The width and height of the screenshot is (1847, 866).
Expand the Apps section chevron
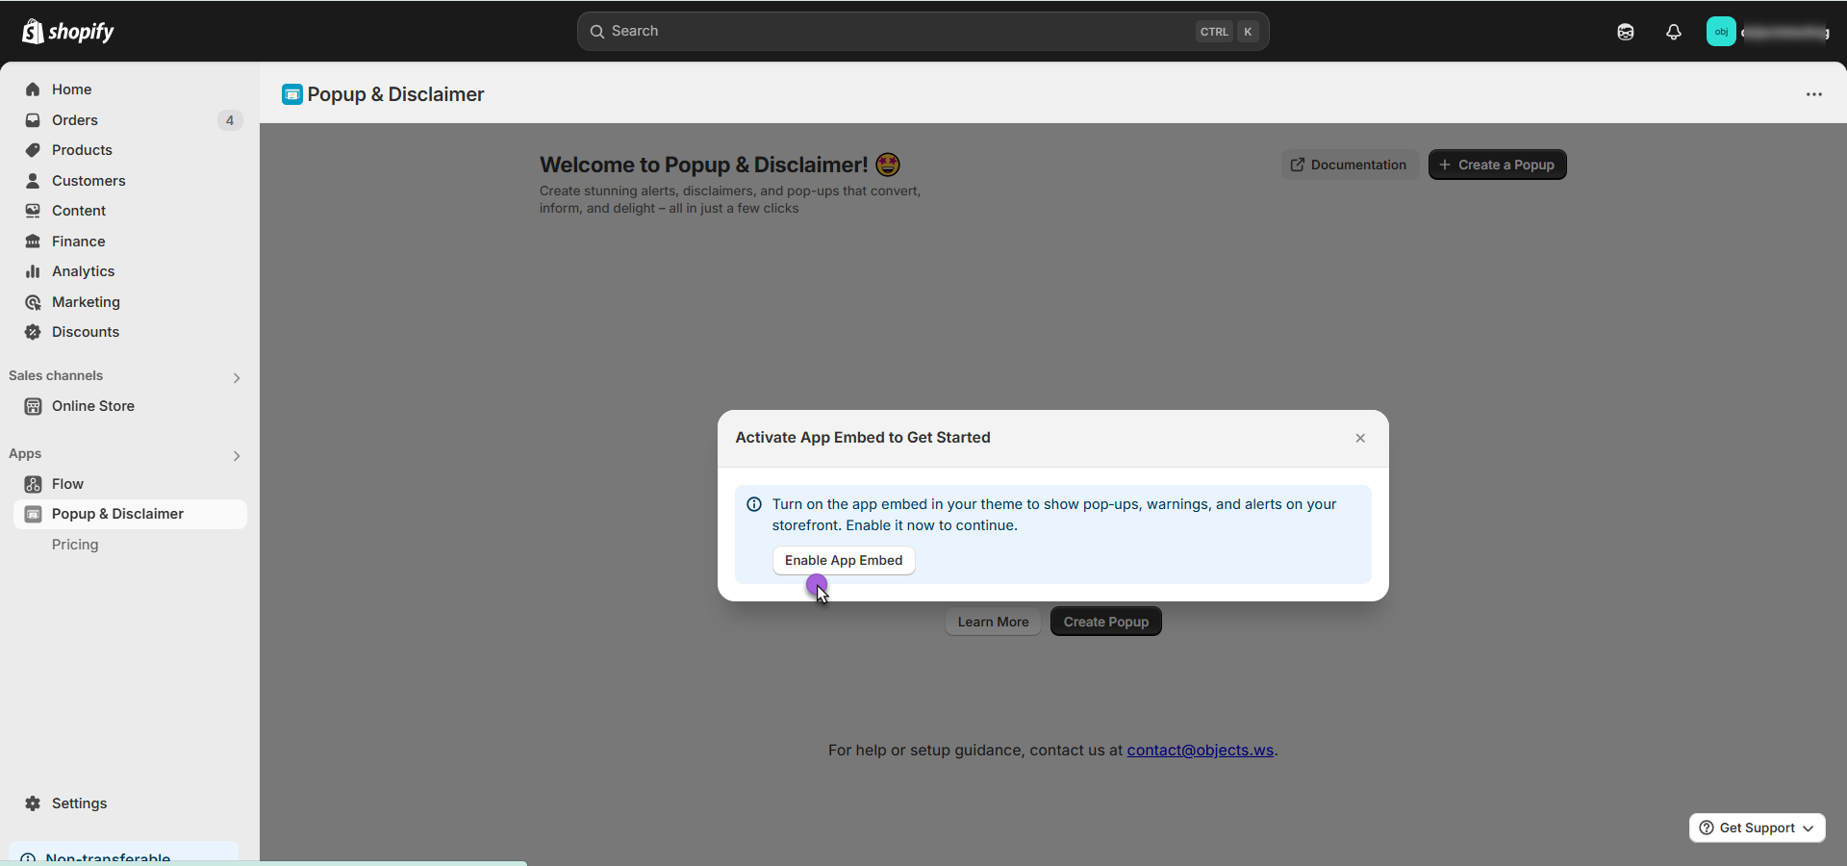237,456
